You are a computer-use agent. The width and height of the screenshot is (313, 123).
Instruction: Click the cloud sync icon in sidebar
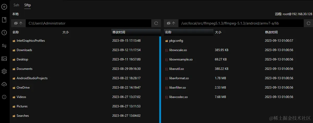(4, 84)
